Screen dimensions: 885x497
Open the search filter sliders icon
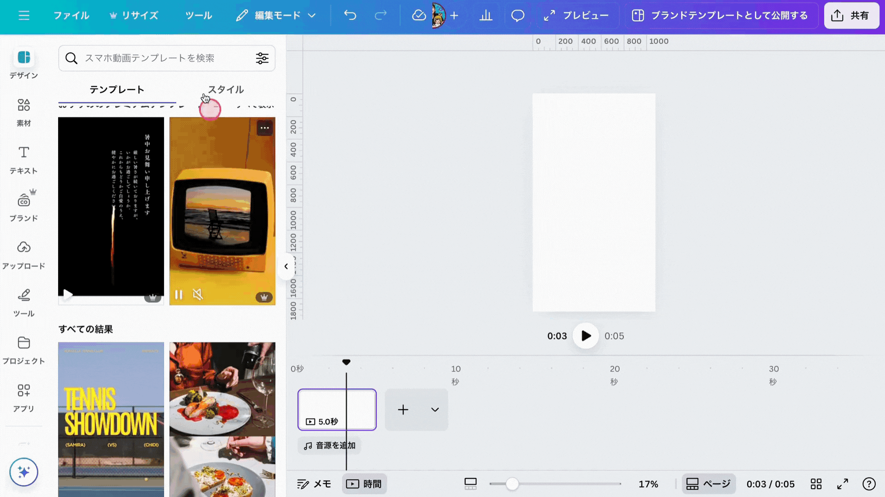pyautogui.click(x=262, y=58)
